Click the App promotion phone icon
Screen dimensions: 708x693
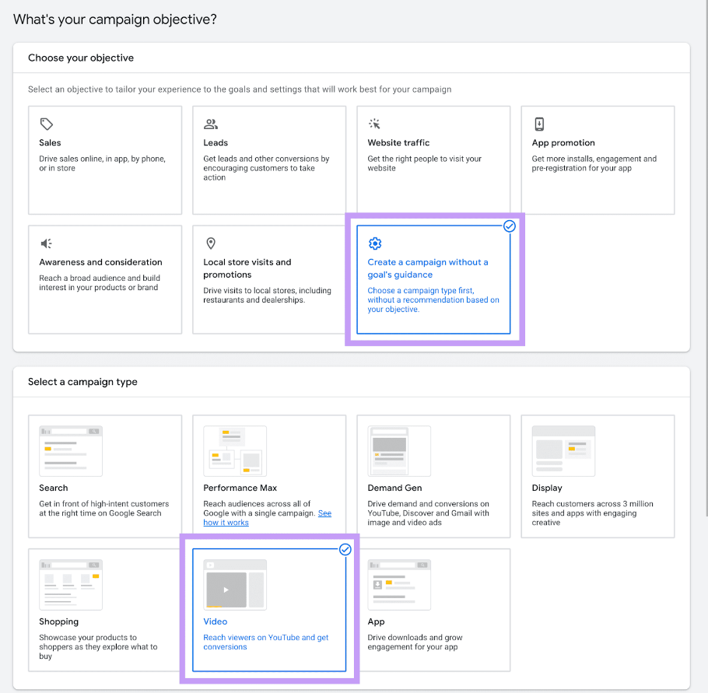click(x=539, y=124)
